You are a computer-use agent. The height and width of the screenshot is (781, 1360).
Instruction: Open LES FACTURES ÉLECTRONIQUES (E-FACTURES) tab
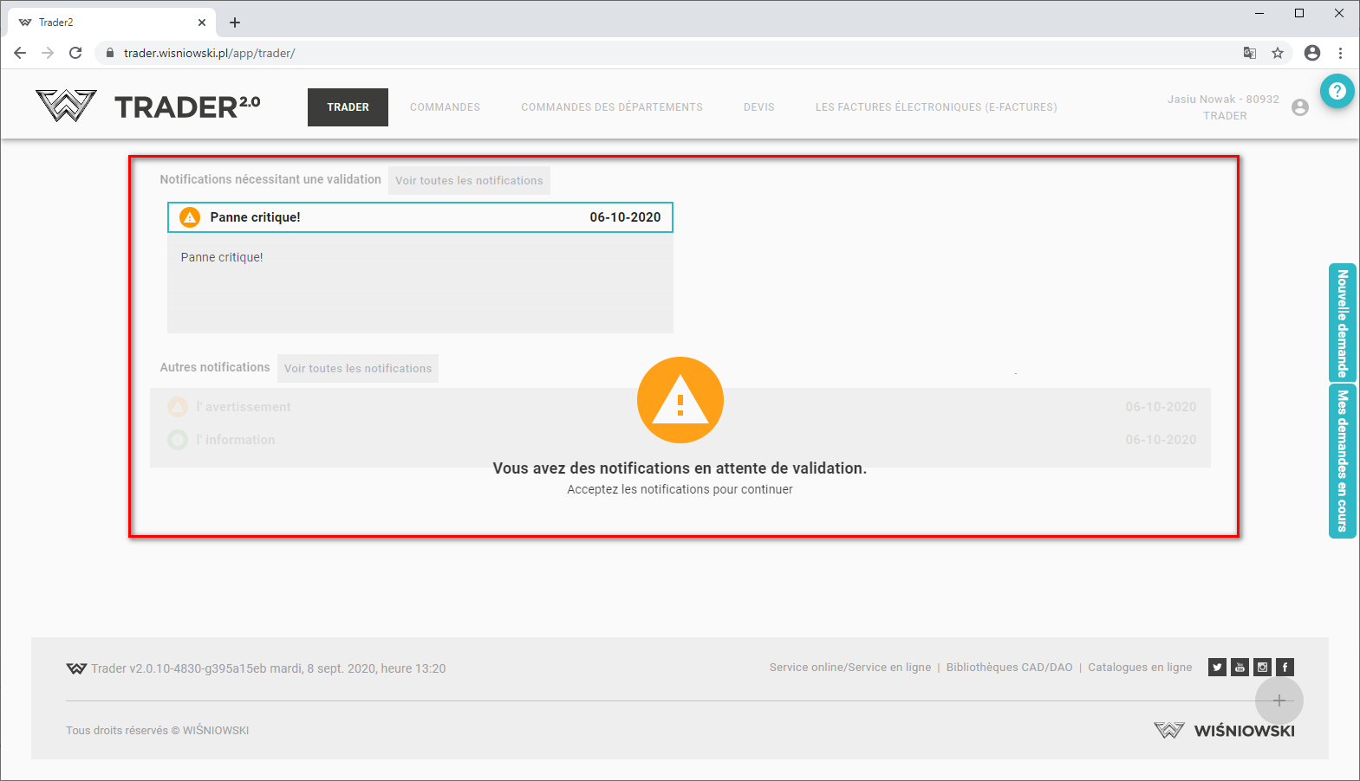pyautogui.click(x=935, y=107)
